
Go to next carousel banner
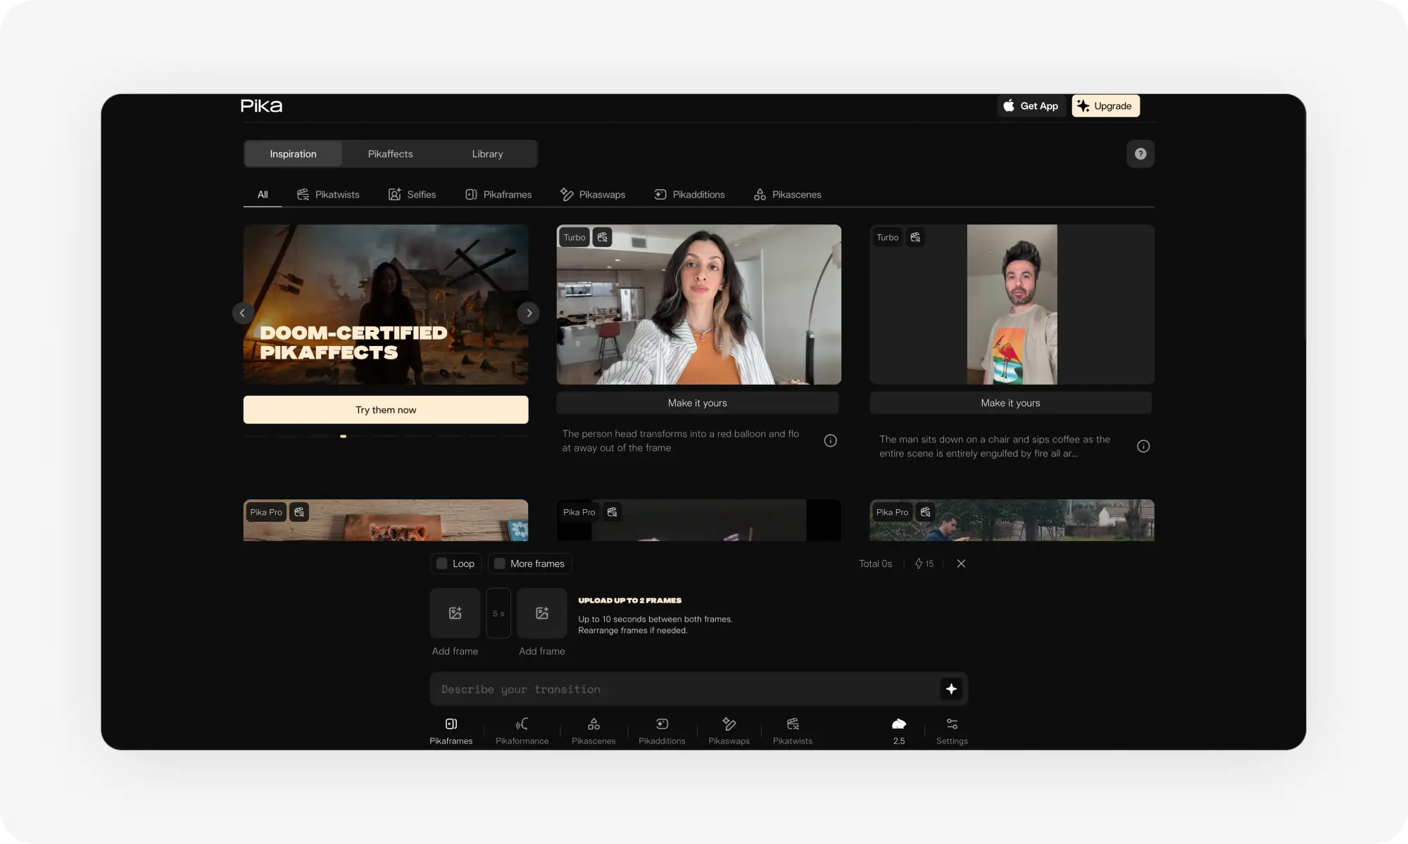(529, 313)
